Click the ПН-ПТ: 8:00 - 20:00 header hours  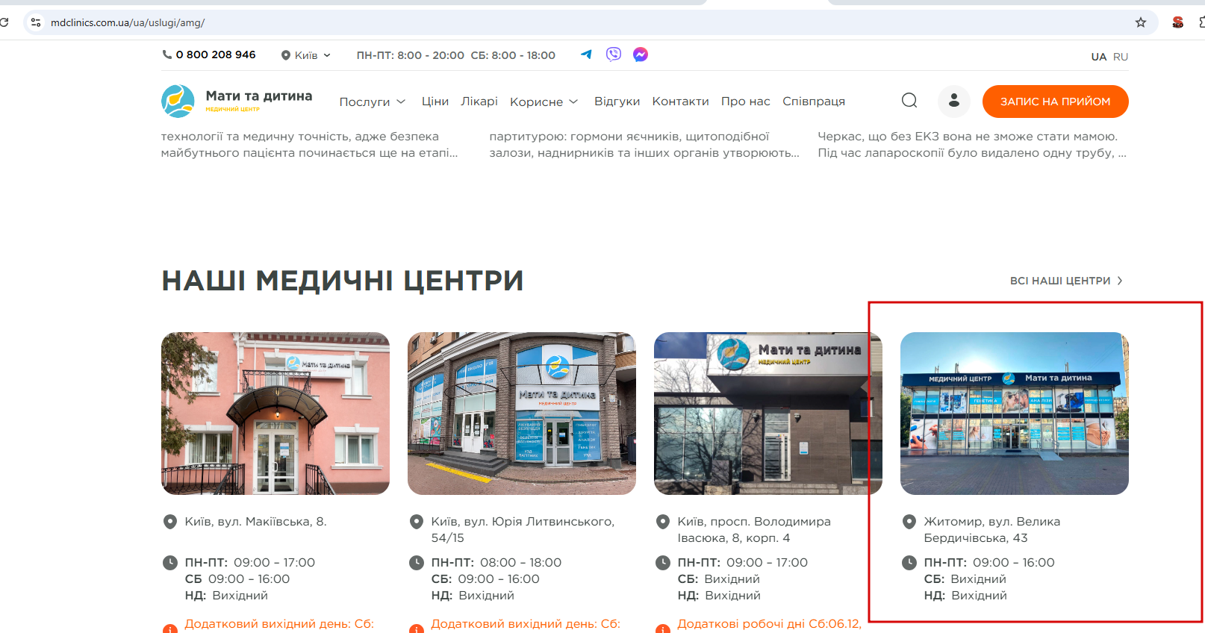(x=411, y=55)
